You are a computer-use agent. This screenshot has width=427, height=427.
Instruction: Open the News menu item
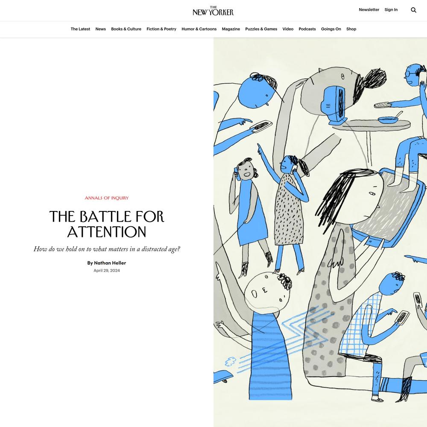click(100, 29)
